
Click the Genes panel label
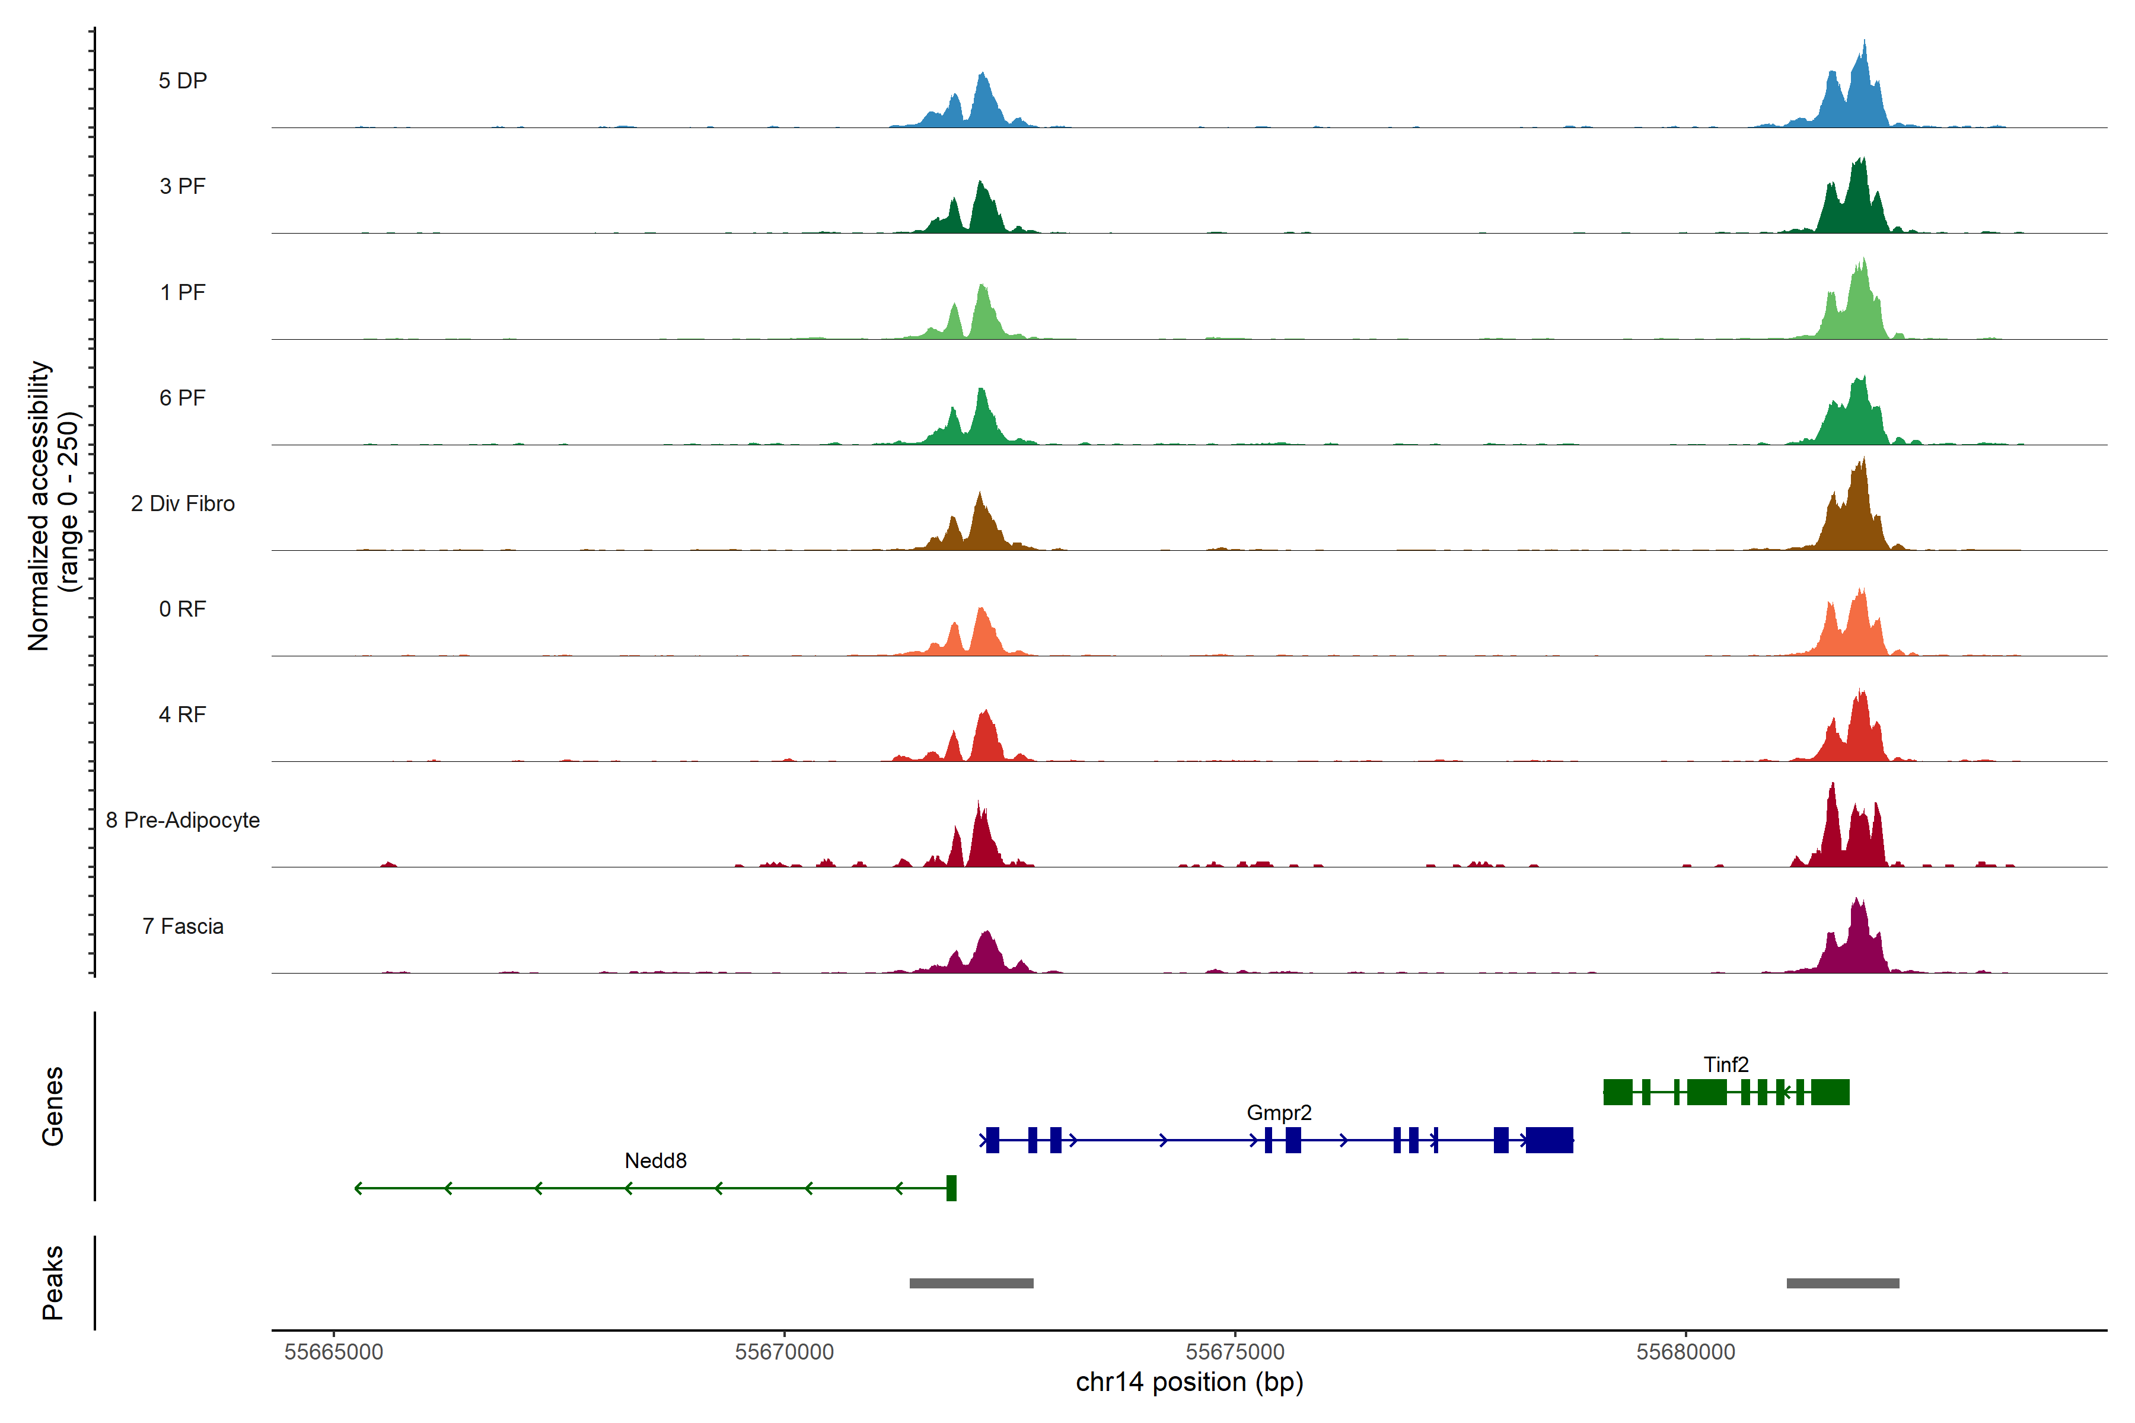53,1106
